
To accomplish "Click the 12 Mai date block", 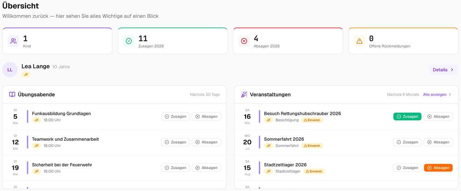I will (x=15, y=142).
